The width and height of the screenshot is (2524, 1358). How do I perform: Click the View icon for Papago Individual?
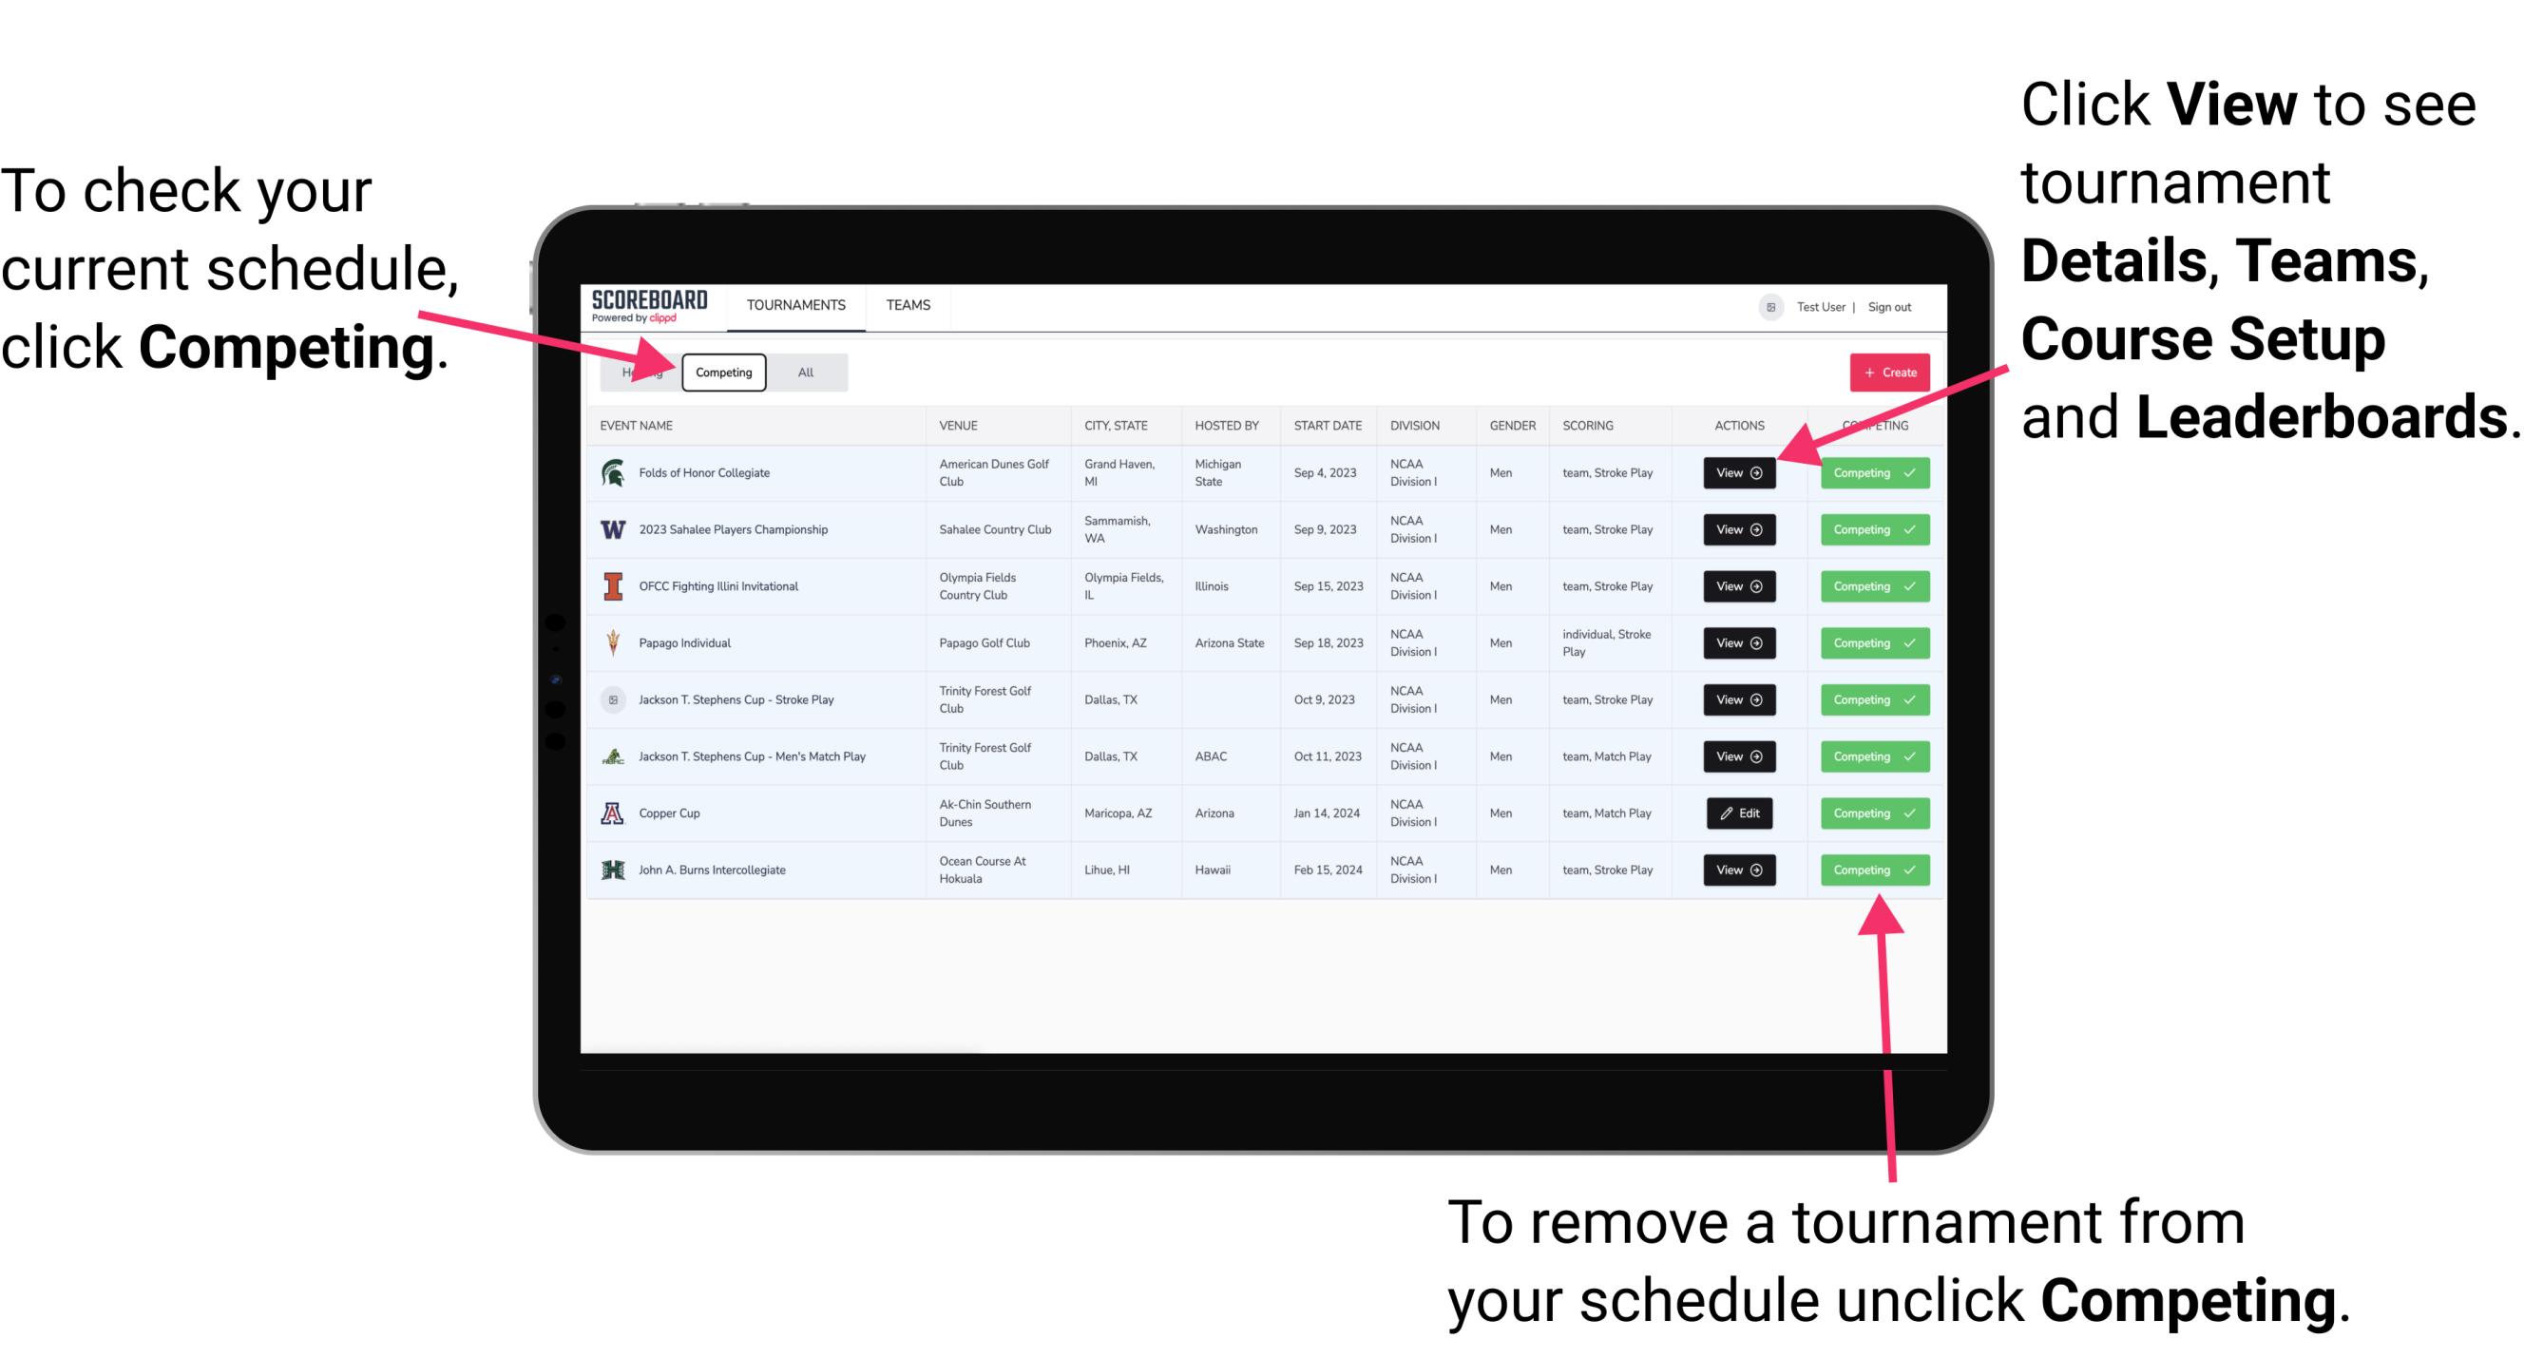coord(1737,642)
